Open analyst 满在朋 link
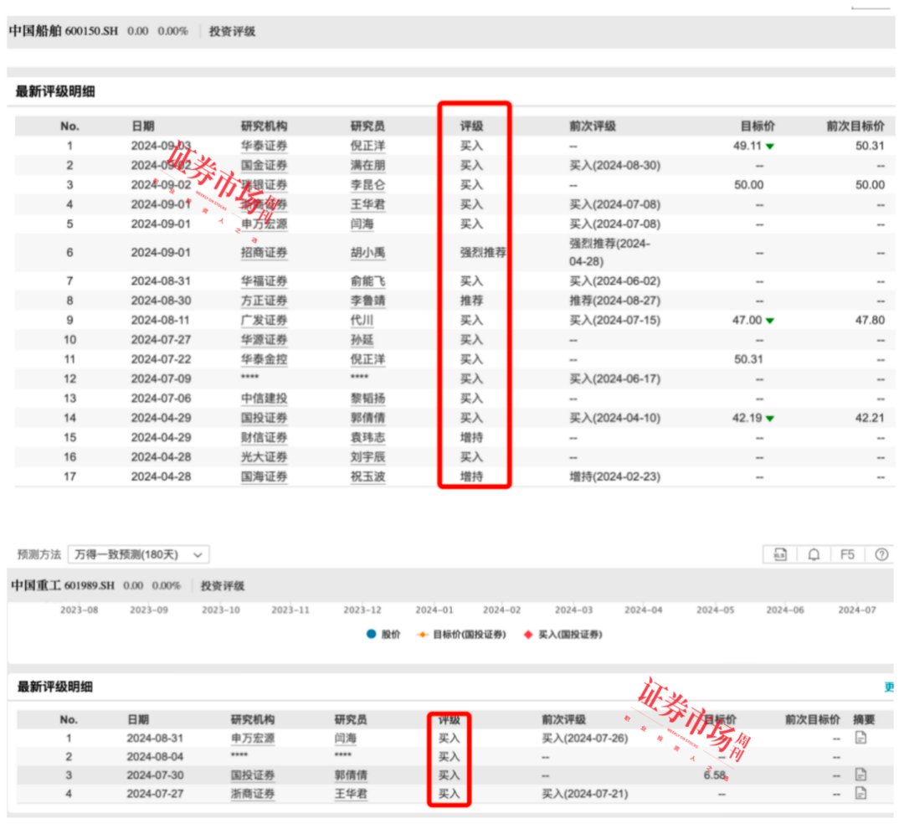This screenshot has height=834, width=904. (x=367, y=166)
